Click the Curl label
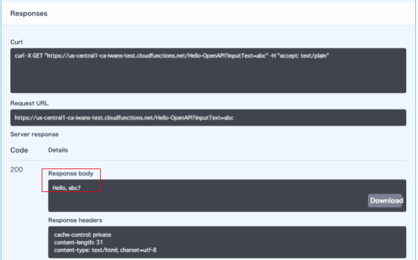 coord(16,42)
